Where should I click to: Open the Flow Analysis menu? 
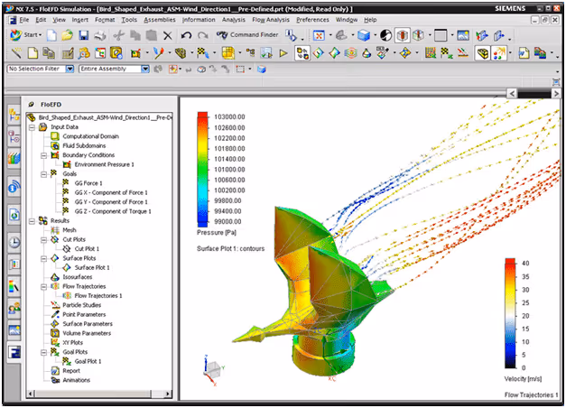point(271,20)
